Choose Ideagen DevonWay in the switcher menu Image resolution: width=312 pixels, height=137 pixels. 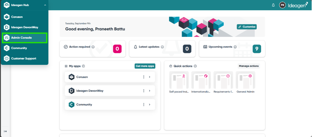tap(24, 27)
